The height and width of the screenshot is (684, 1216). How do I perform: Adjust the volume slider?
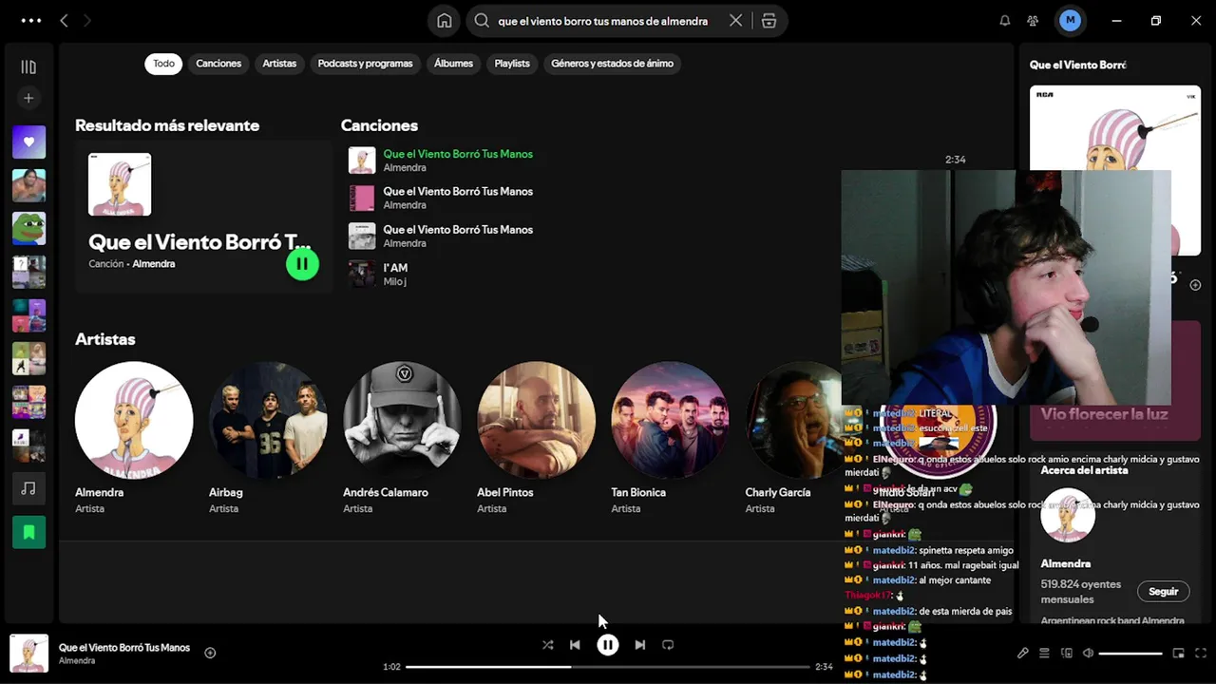1130,654
